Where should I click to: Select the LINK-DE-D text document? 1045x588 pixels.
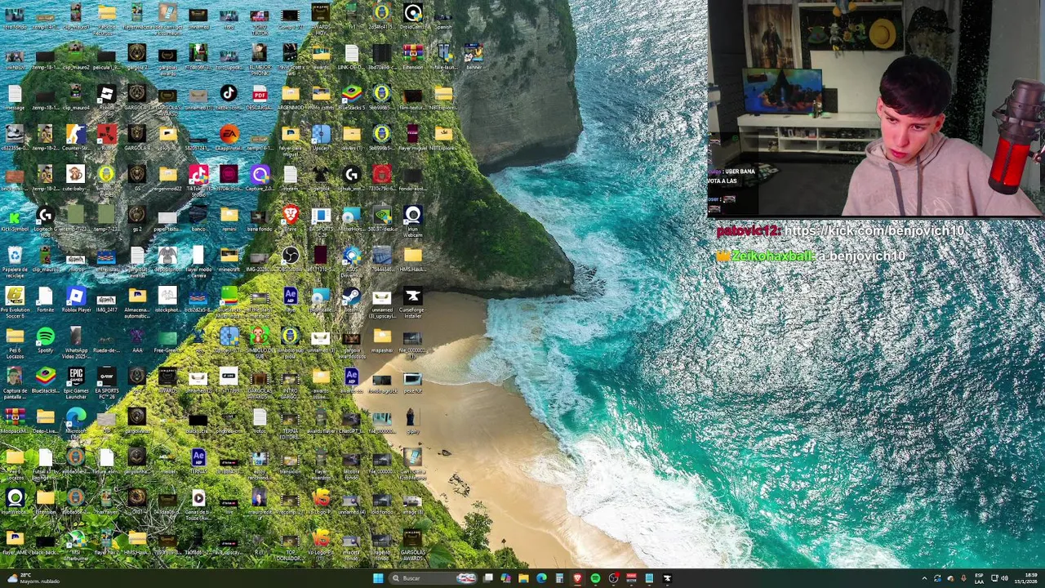tap(351, 57)
